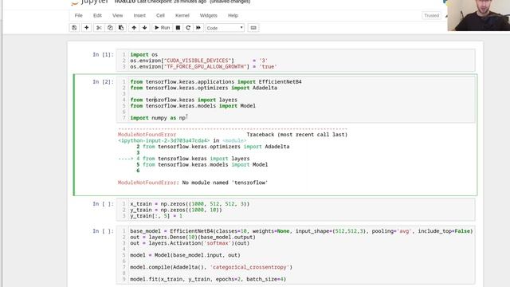Restart kernel and rerun all fast-forward icon
This screenshot has height=287, width=510.
click(198, 28)
